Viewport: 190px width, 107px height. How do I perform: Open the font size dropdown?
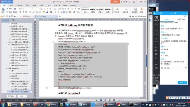tap(39, 9)
